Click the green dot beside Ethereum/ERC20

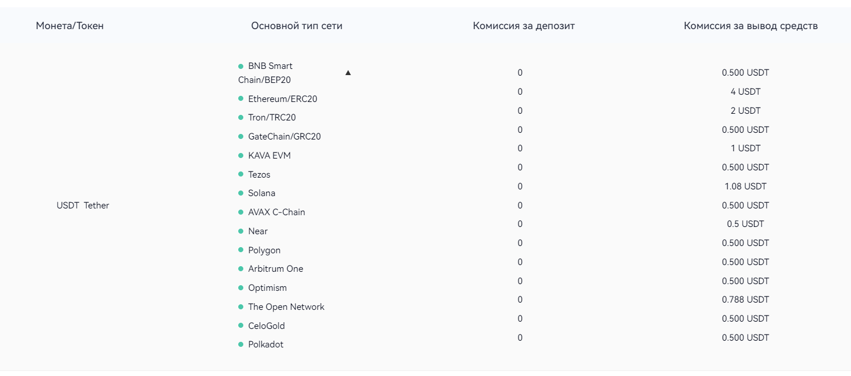coord(241,99)
